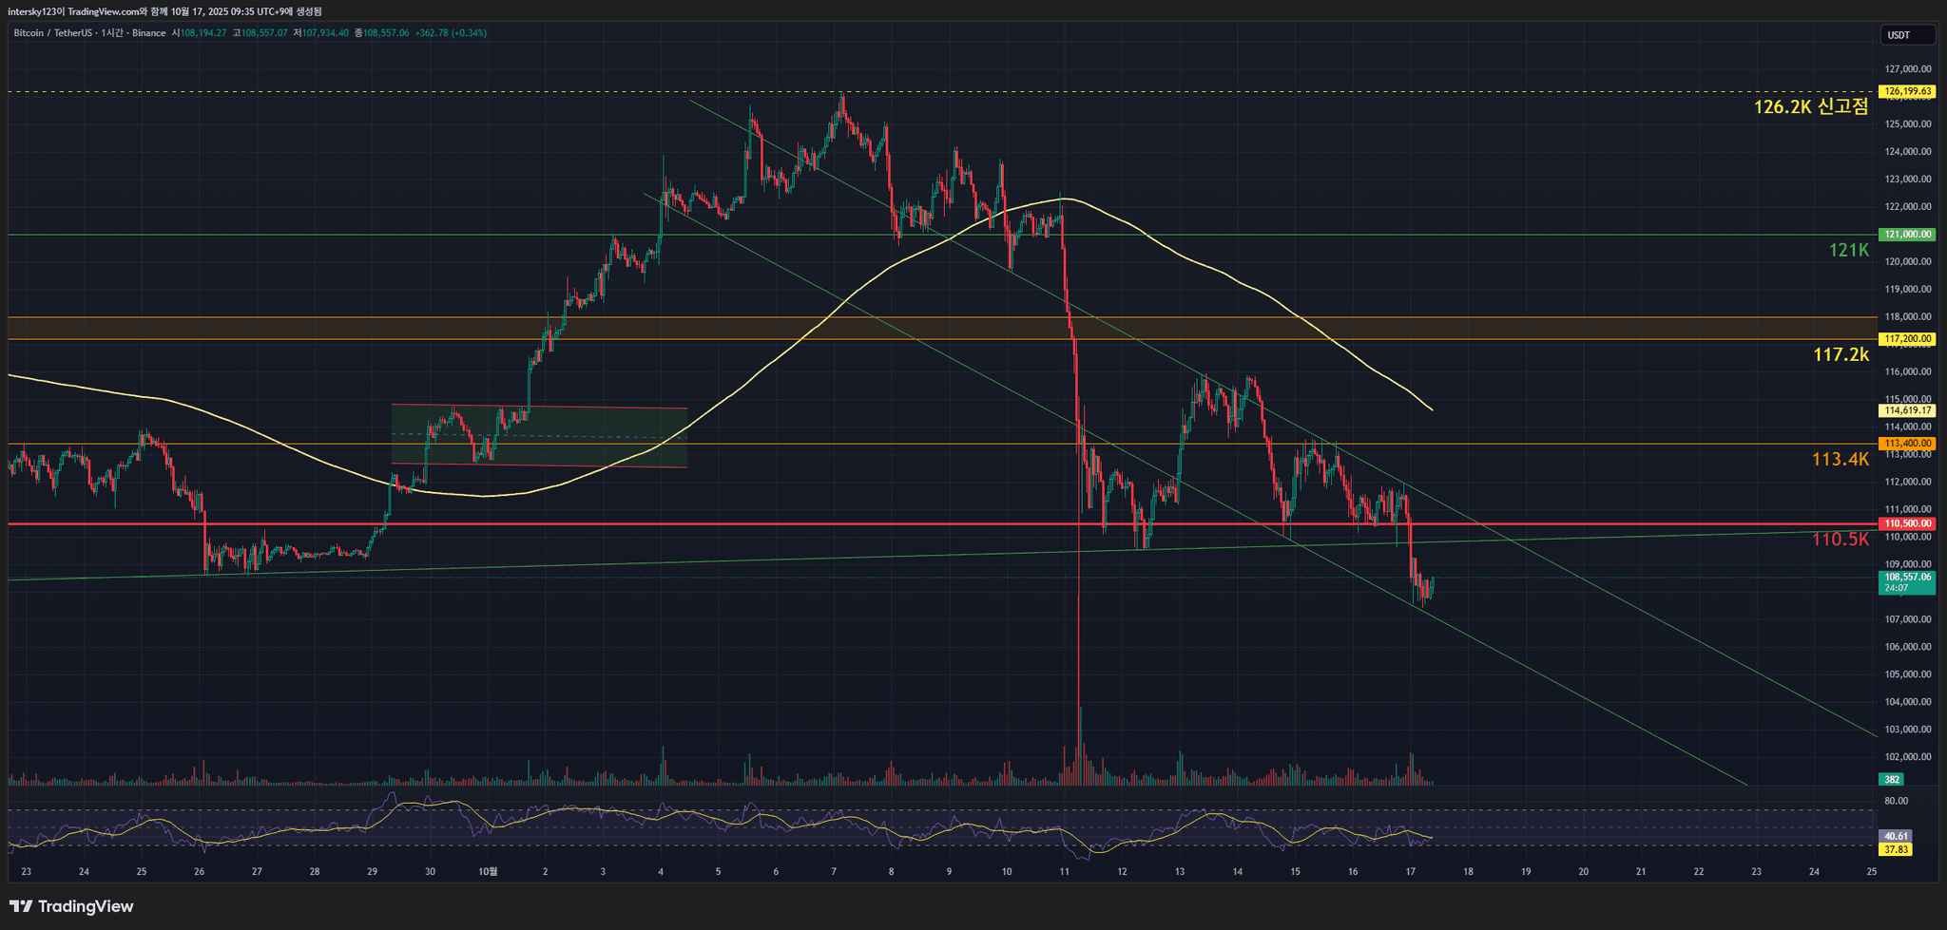Select the green rectangle consolidation box drawing

point(538,436)
